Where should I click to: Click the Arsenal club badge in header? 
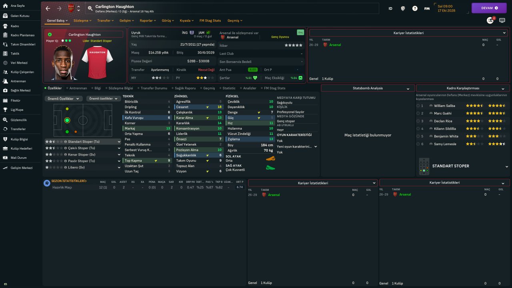pyautogui.click(x=71, y=8)
